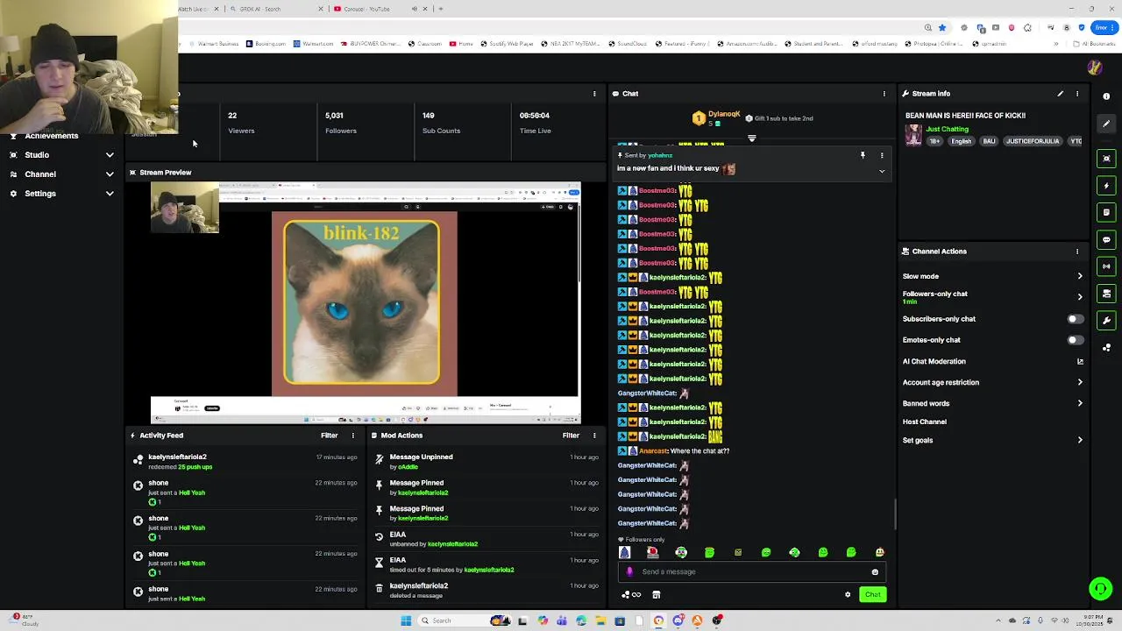The height and width of the screenshot is (631, 1122).
Task: Click kaelynsleftariola2 in Activity Feed
Action: 177,457
